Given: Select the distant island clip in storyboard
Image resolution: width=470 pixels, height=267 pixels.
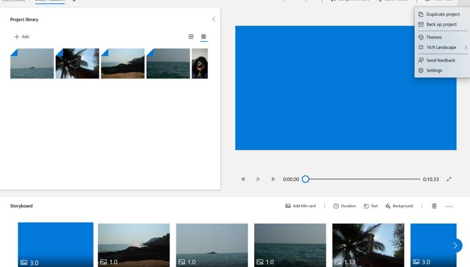Looking at the screenshot, I should coord(212,245).
